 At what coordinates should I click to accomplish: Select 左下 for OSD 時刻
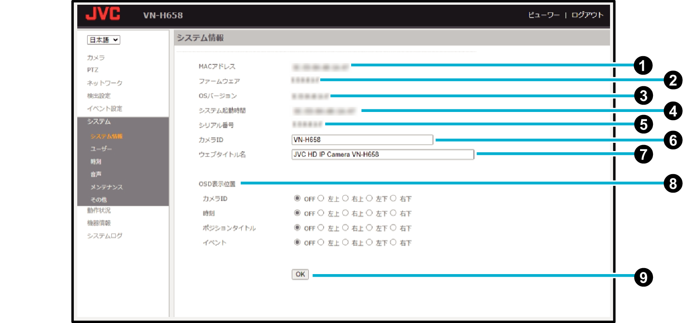pyautogui.click(x=369, y=213)
